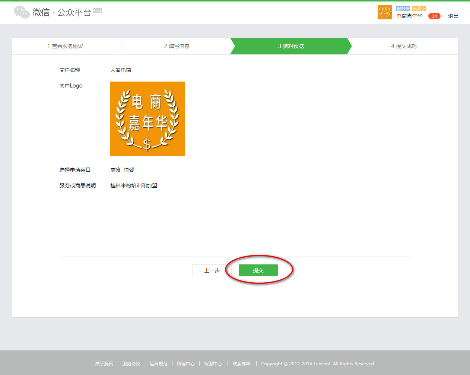Click the account avatar thumbnail in header

pos(385,12)
